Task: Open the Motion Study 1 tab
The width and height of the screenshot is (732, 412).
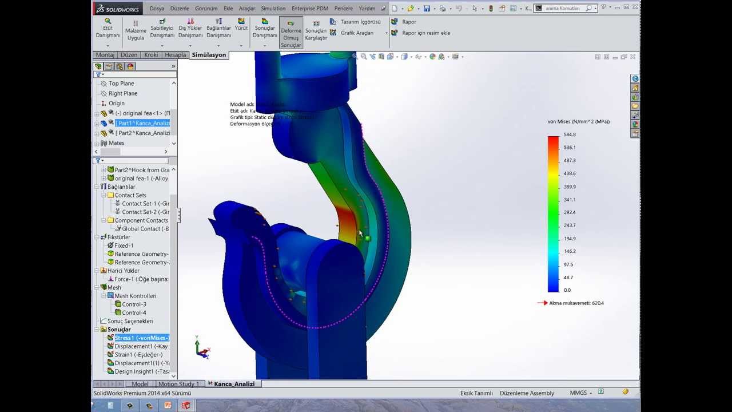Action: 178,384
